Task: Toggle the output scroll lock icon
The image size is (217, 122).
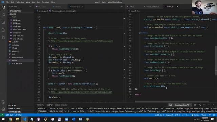Action: (200, 105)
